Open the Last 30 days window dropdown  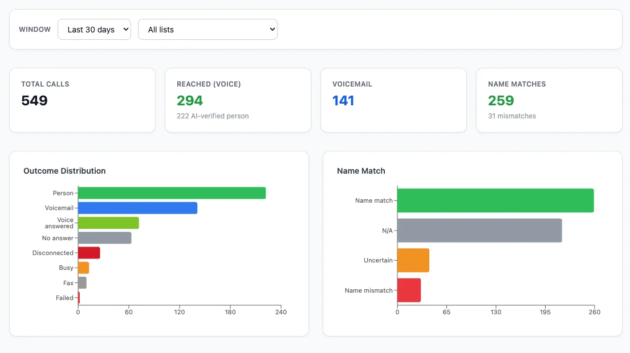click(x=95, y=29)
